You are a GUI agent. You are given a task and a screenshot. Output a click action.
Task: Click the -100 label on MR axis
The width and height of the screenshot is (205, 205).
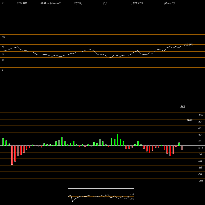[201, 181]
